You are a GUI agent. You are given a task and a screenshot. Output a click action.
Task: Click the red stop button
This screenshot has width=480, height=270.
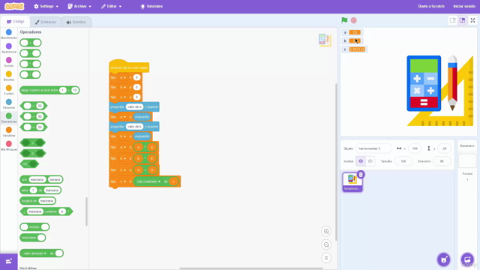point(353,20)
